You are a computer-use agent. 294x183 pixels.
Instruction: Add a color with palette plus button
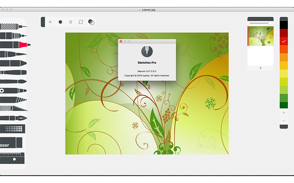pos(284,113)
